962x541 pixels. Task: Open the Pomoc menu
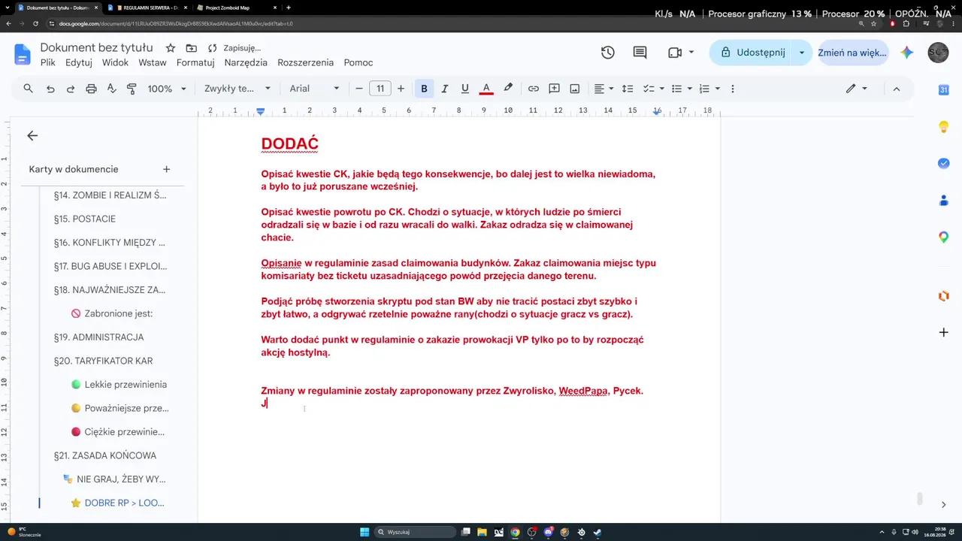358,62
